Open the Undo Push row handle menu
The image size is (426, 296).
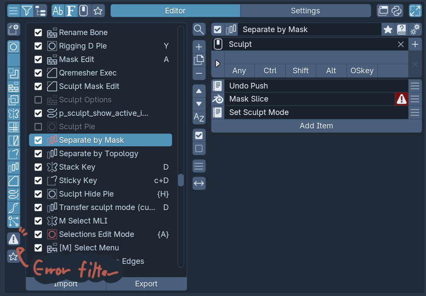[x=415, y=86]
